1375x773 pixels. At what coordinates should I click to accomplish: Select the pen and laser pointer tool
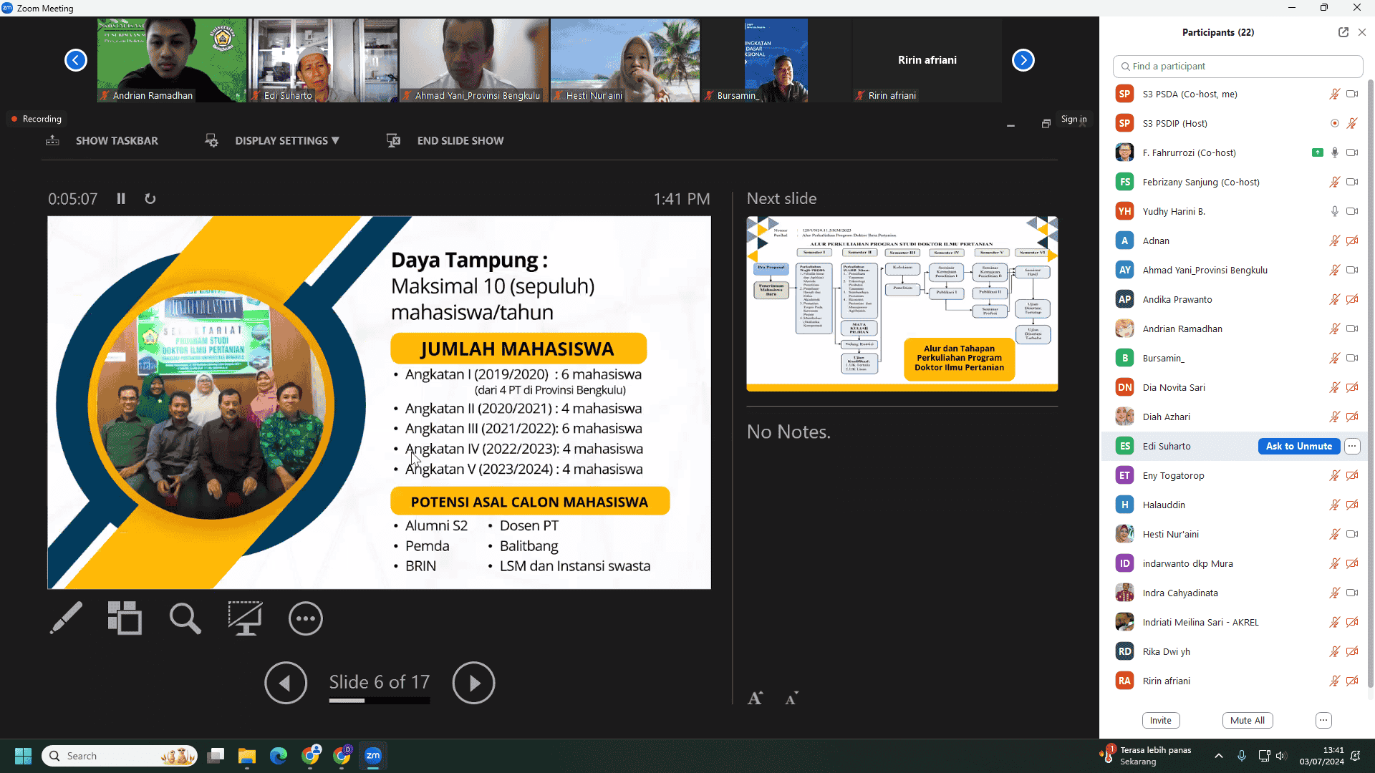(66, 618)
